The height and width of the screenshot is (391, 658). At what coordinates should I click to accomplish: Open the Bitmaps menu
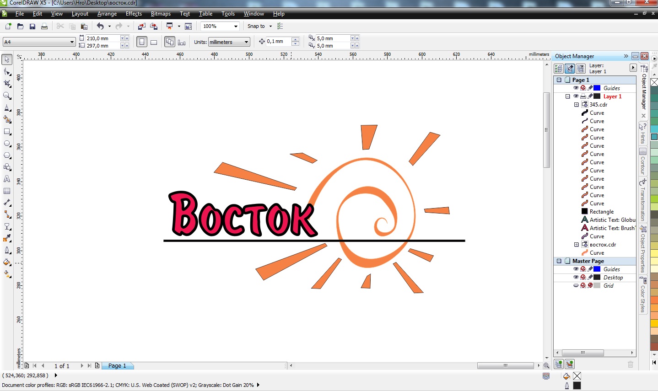coord(161,14)
